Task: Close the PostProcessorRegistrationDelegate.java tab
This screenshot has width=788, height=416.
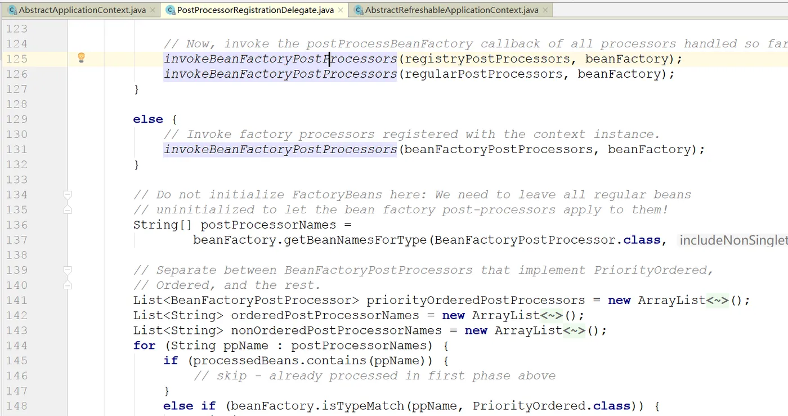Action: tap(341, 10)
